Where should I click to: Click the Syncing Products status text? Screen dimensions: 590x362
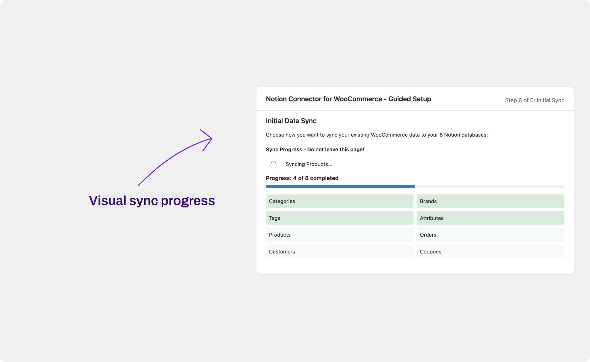(x=309, y=164)
